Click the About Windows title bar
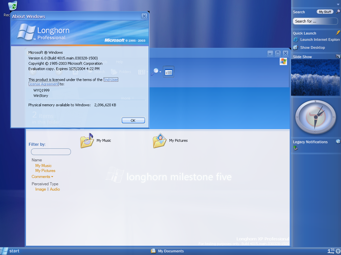341x255 pixels. 76,16
